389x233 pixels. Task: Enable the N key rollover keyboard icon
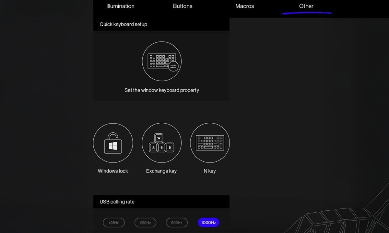210,143
